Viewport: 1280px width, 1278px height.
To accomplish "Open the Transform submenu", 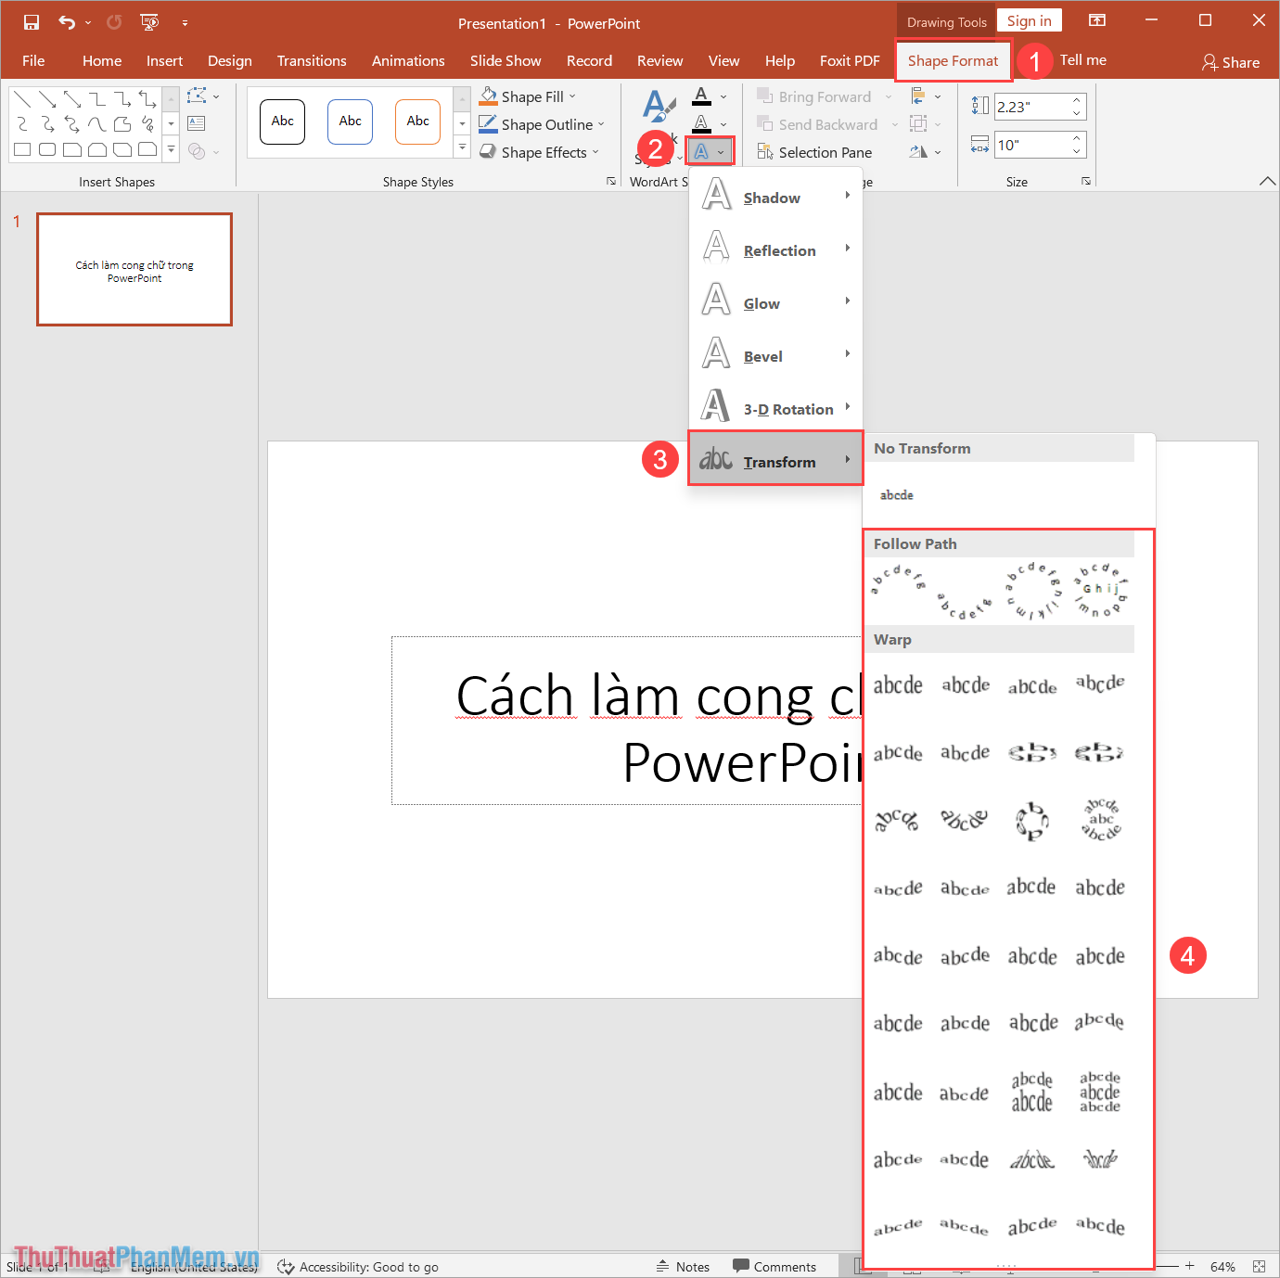I will (x=779, y=460).
